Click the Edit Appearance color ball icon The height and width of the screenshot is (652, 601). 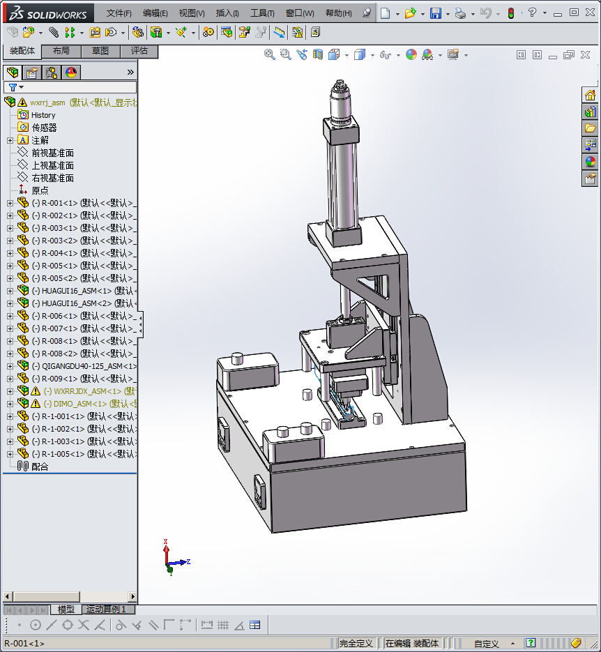pyautogui.click(x=411, y=54)
